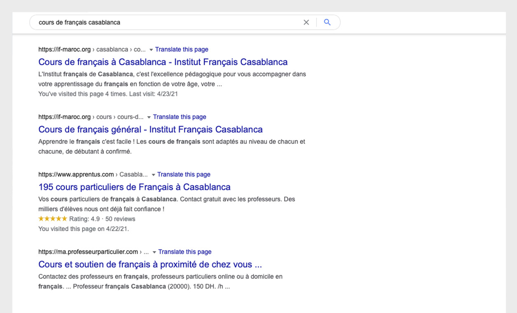This screenshot has height=313, width=517.
Task: Open 'Cours de français à Casablanca - Institut Français Casablanca'
Action: 163,62
